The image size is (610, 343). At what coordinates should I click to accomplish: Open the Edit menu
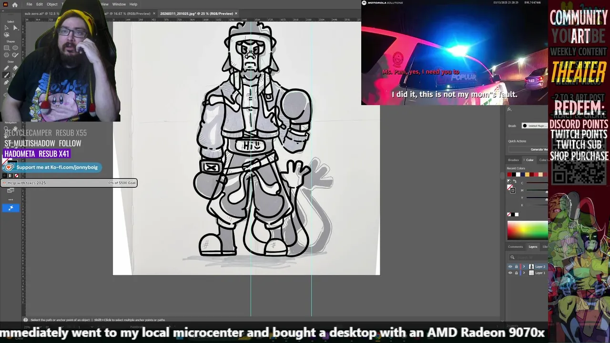(x=40, y=4)
